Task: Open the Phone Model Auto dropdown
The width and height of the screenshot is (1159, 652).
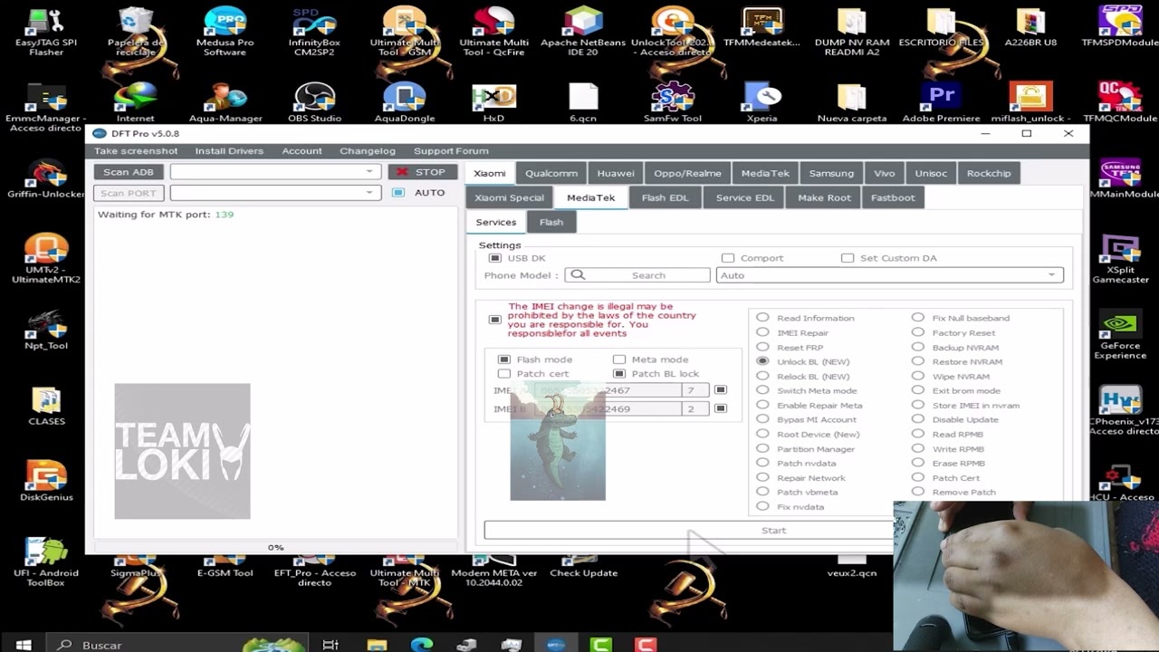Action: (890, 275)
